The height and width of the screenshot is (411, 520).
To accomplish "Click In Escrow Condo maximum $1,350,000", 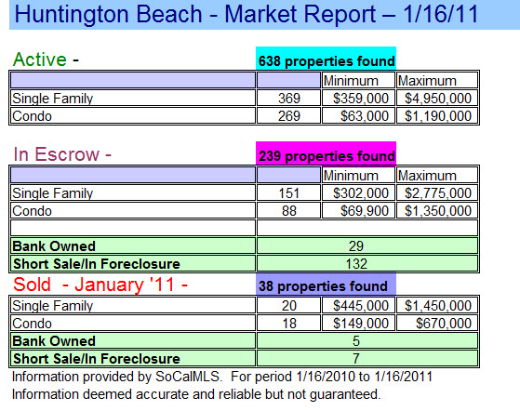I will [x=437, y=211].
